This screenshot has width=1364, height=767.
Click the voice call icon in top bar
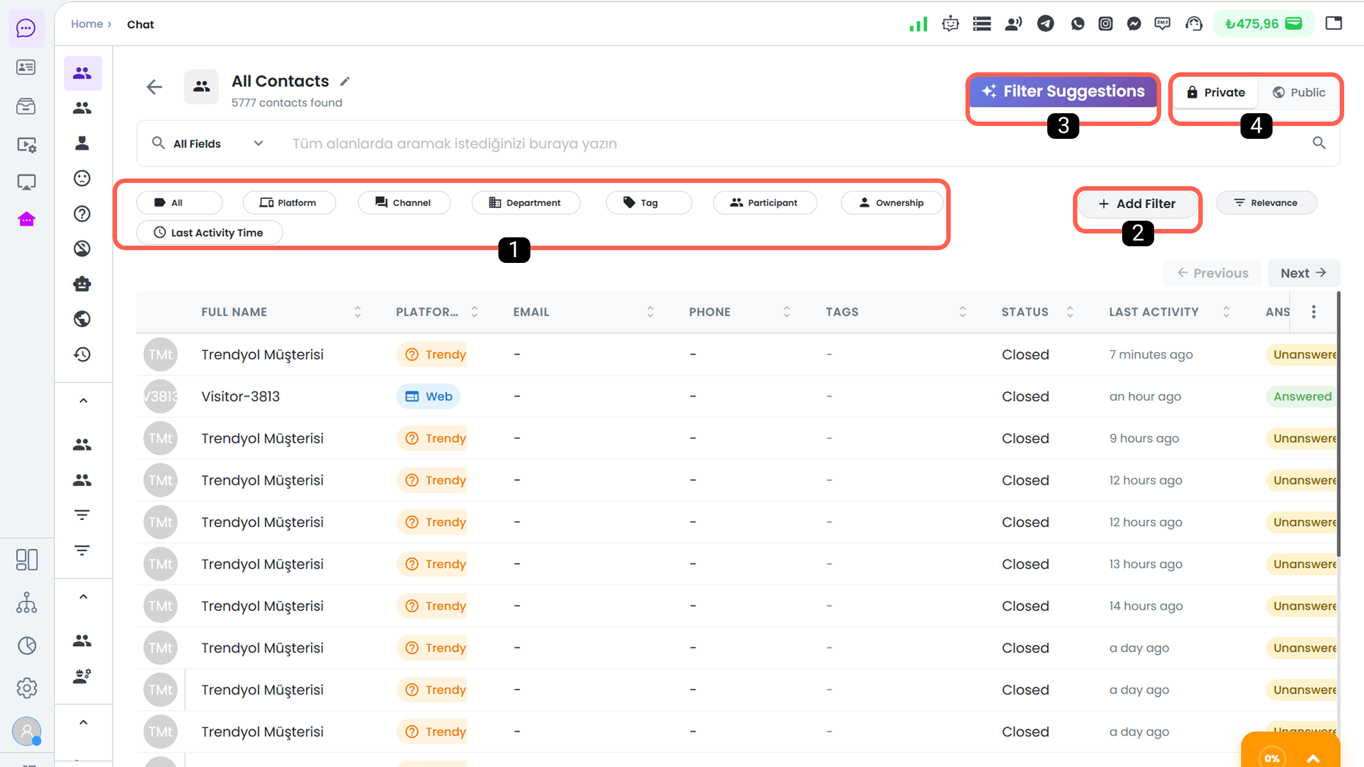[1013, 24]
